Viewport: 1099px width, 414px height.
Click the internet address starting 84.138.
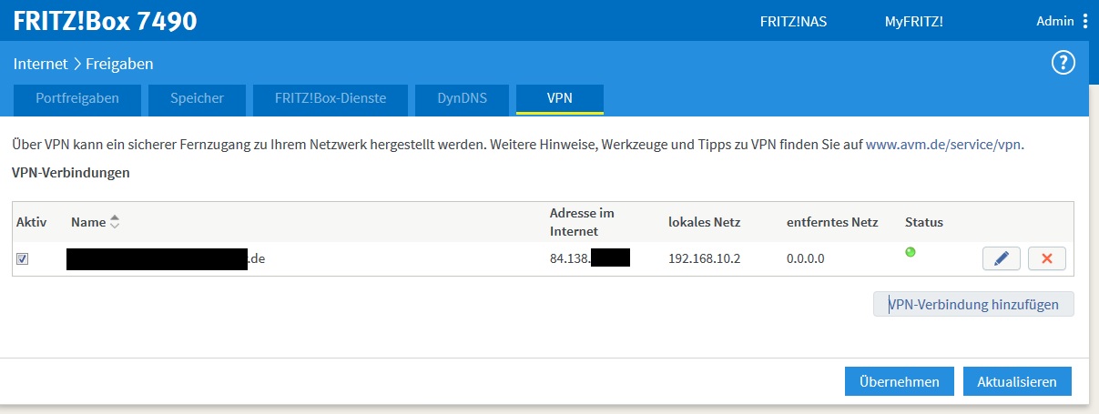point(590,258)
